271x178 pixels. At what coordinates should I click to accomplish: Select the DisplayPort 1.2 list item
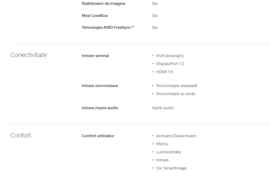[x=170, y=64]
